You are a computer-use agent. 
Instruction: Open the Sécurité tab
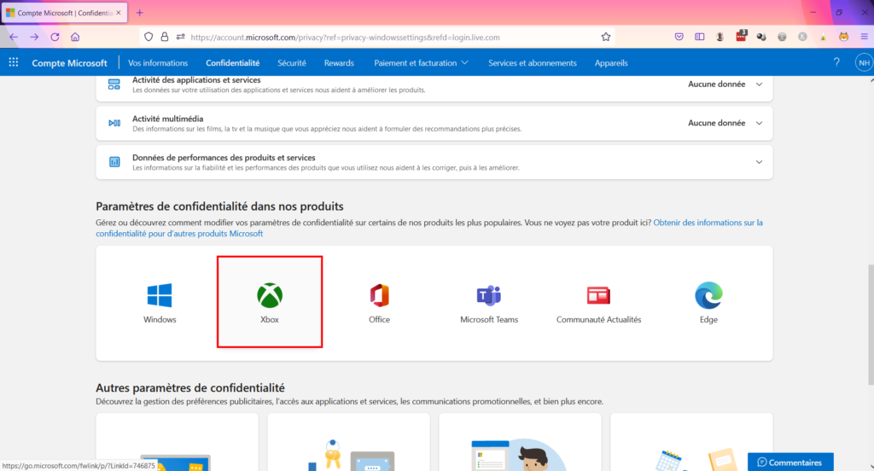292,63
